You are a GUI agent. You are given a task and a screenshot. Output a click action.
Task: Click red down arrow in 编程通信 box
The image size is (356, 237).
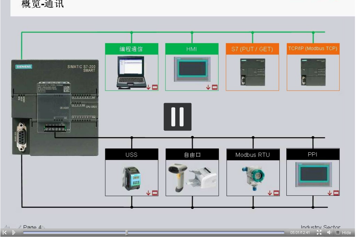click(x=148, y=87)
